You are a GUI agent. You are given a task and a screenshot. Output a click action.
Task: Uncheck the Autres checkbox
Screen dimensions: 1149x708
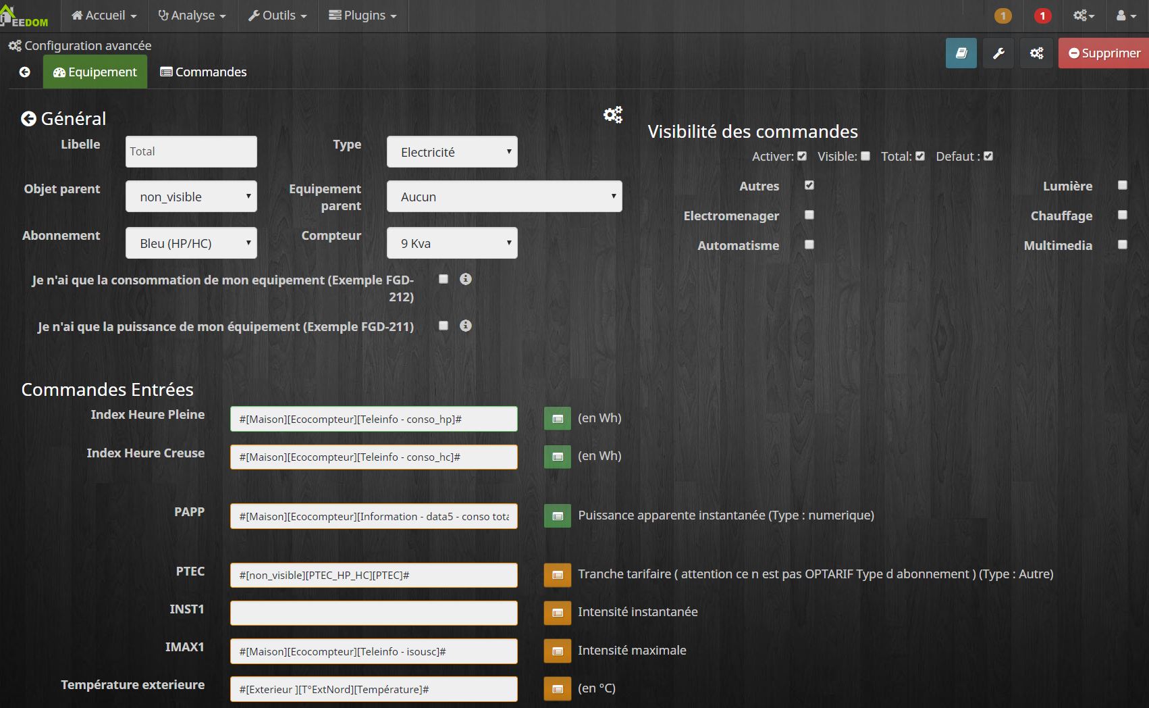tap(809, 185)
